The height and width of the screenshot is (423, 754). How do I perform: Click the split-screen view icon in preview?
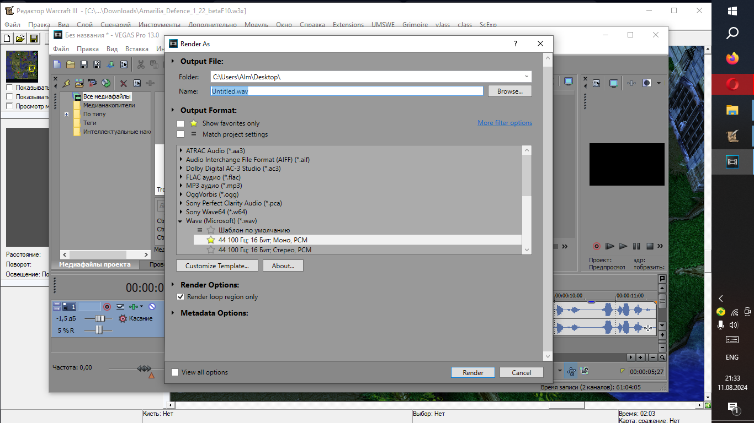[647, 83]
